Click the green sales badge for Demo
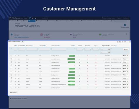 (x=71, y=59)
